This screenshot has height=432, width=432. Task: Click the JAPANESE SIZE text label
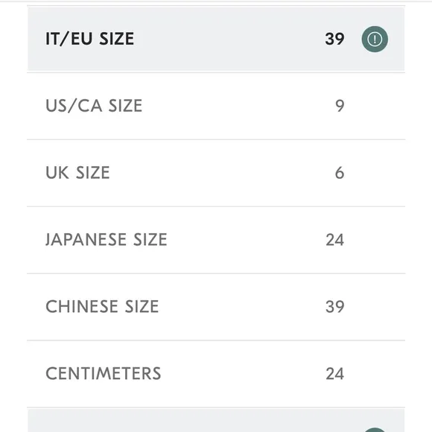point(107,240)
